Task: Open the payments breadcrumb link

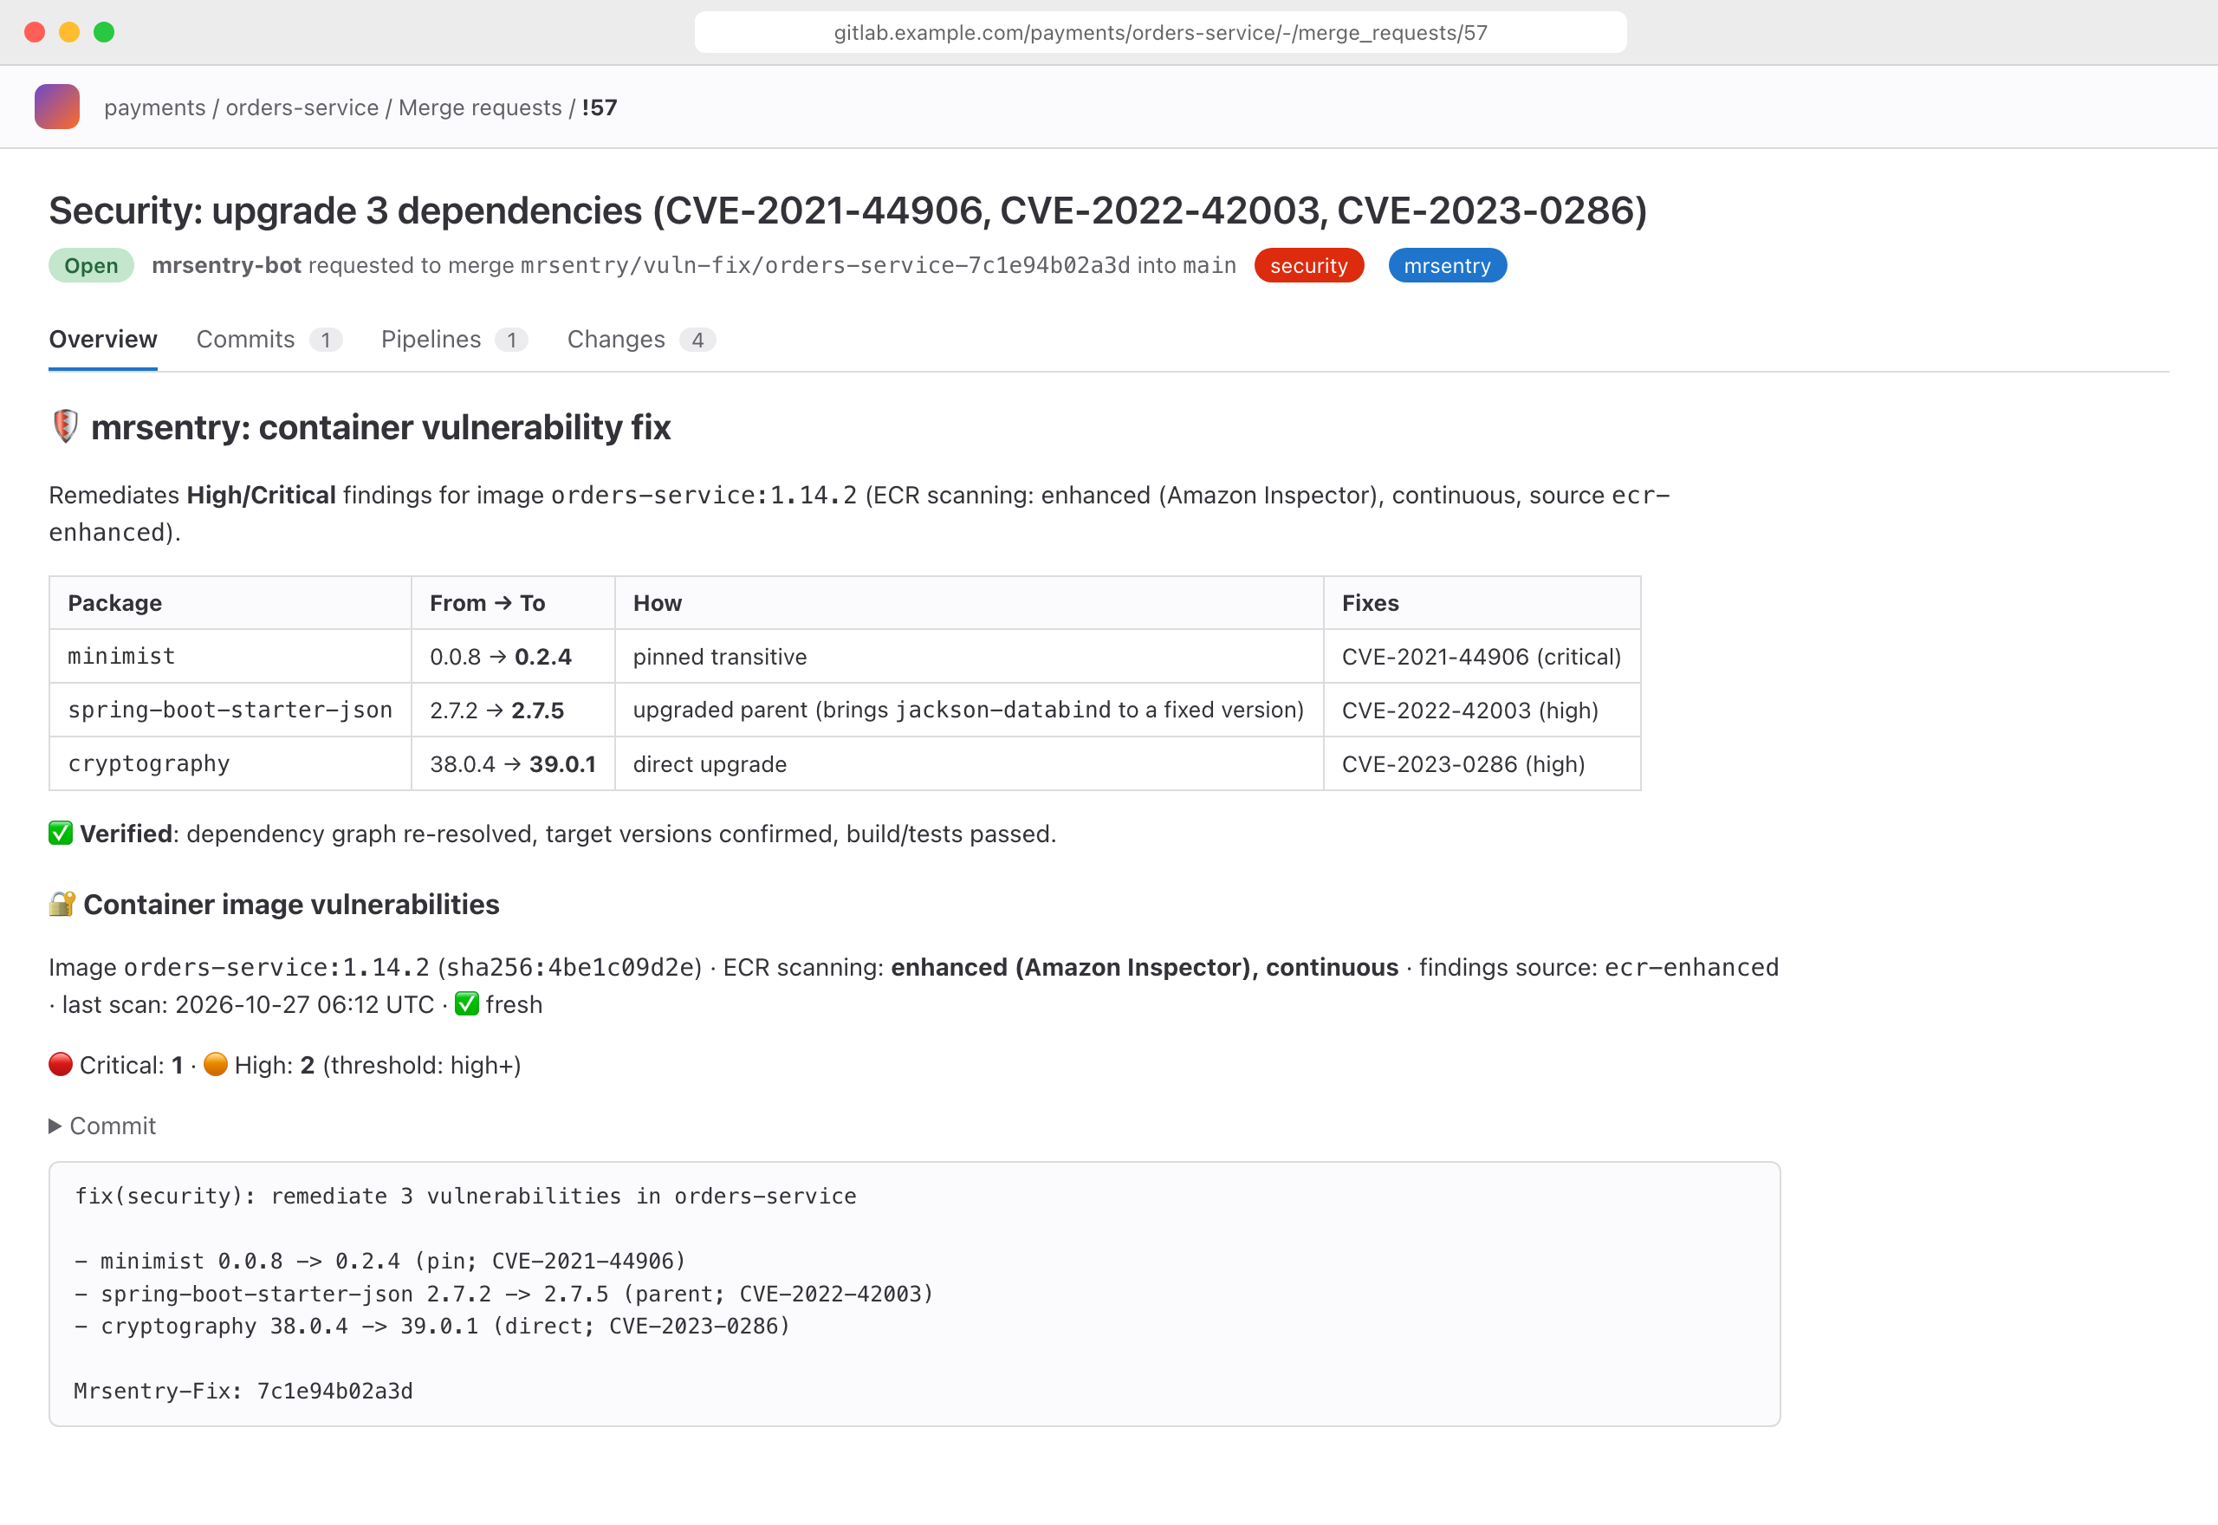Action: 155,107
